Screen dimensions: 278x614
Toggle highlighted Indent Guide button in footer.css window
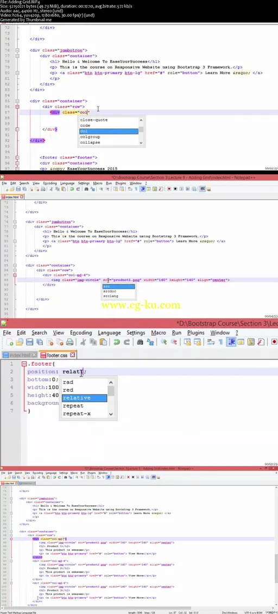click(231, 342)
